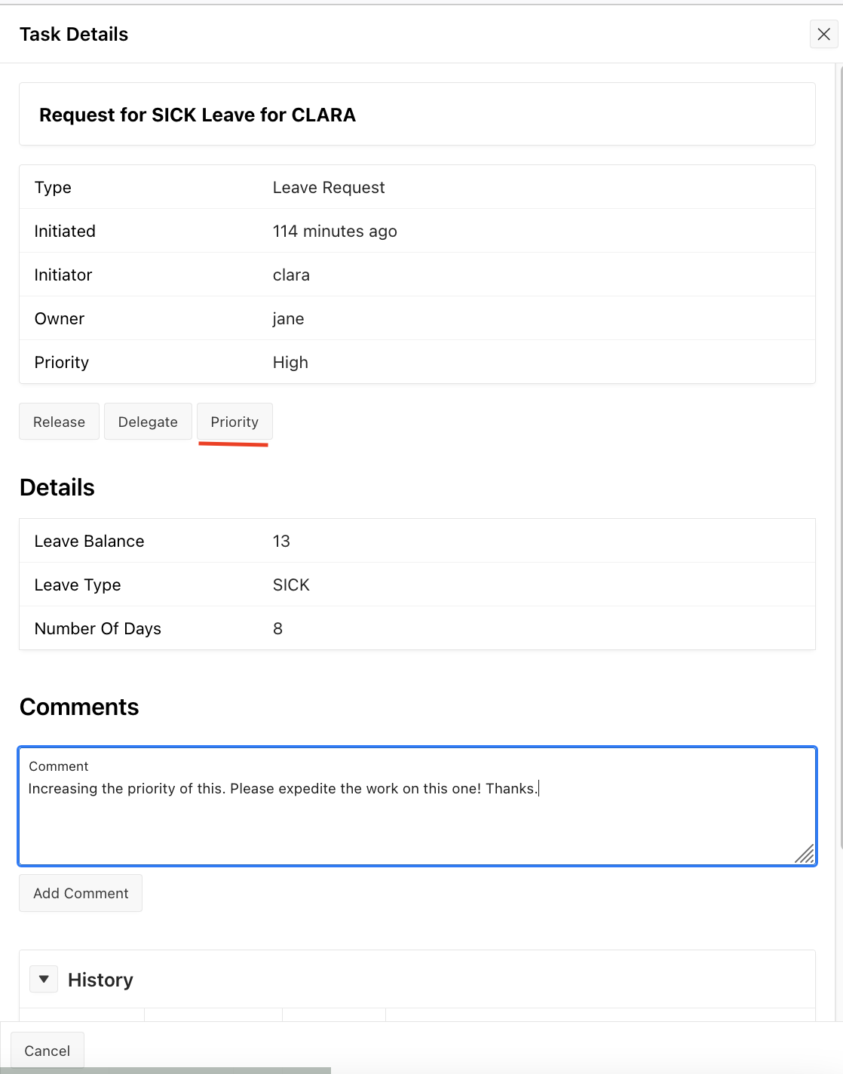The width and height of the screenshot is (843, 1074).
Task: Submit with the Add Comment button
Action: point(81,893)
